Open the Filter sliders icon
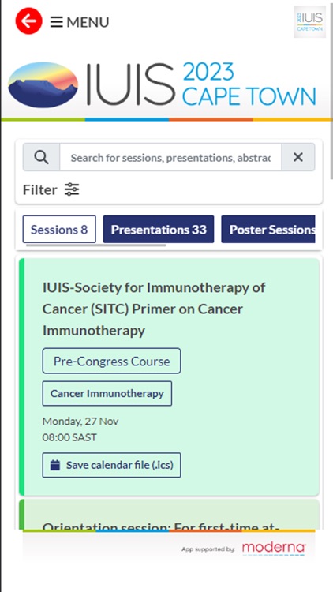The height and width of the screenshot is (592, 333). pos(72,189)
